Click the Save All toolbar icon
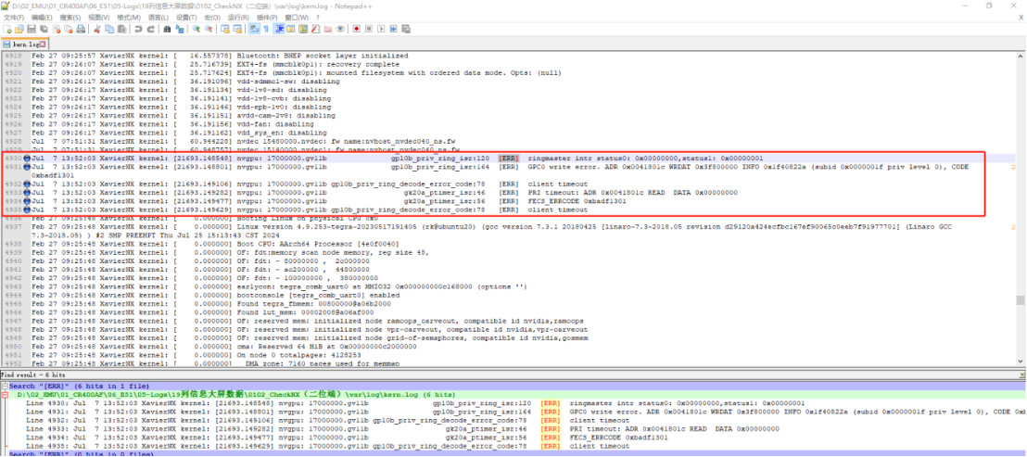Image resolution: width=1027 pixels, height=457 pixels. click(x=44, y=29)
